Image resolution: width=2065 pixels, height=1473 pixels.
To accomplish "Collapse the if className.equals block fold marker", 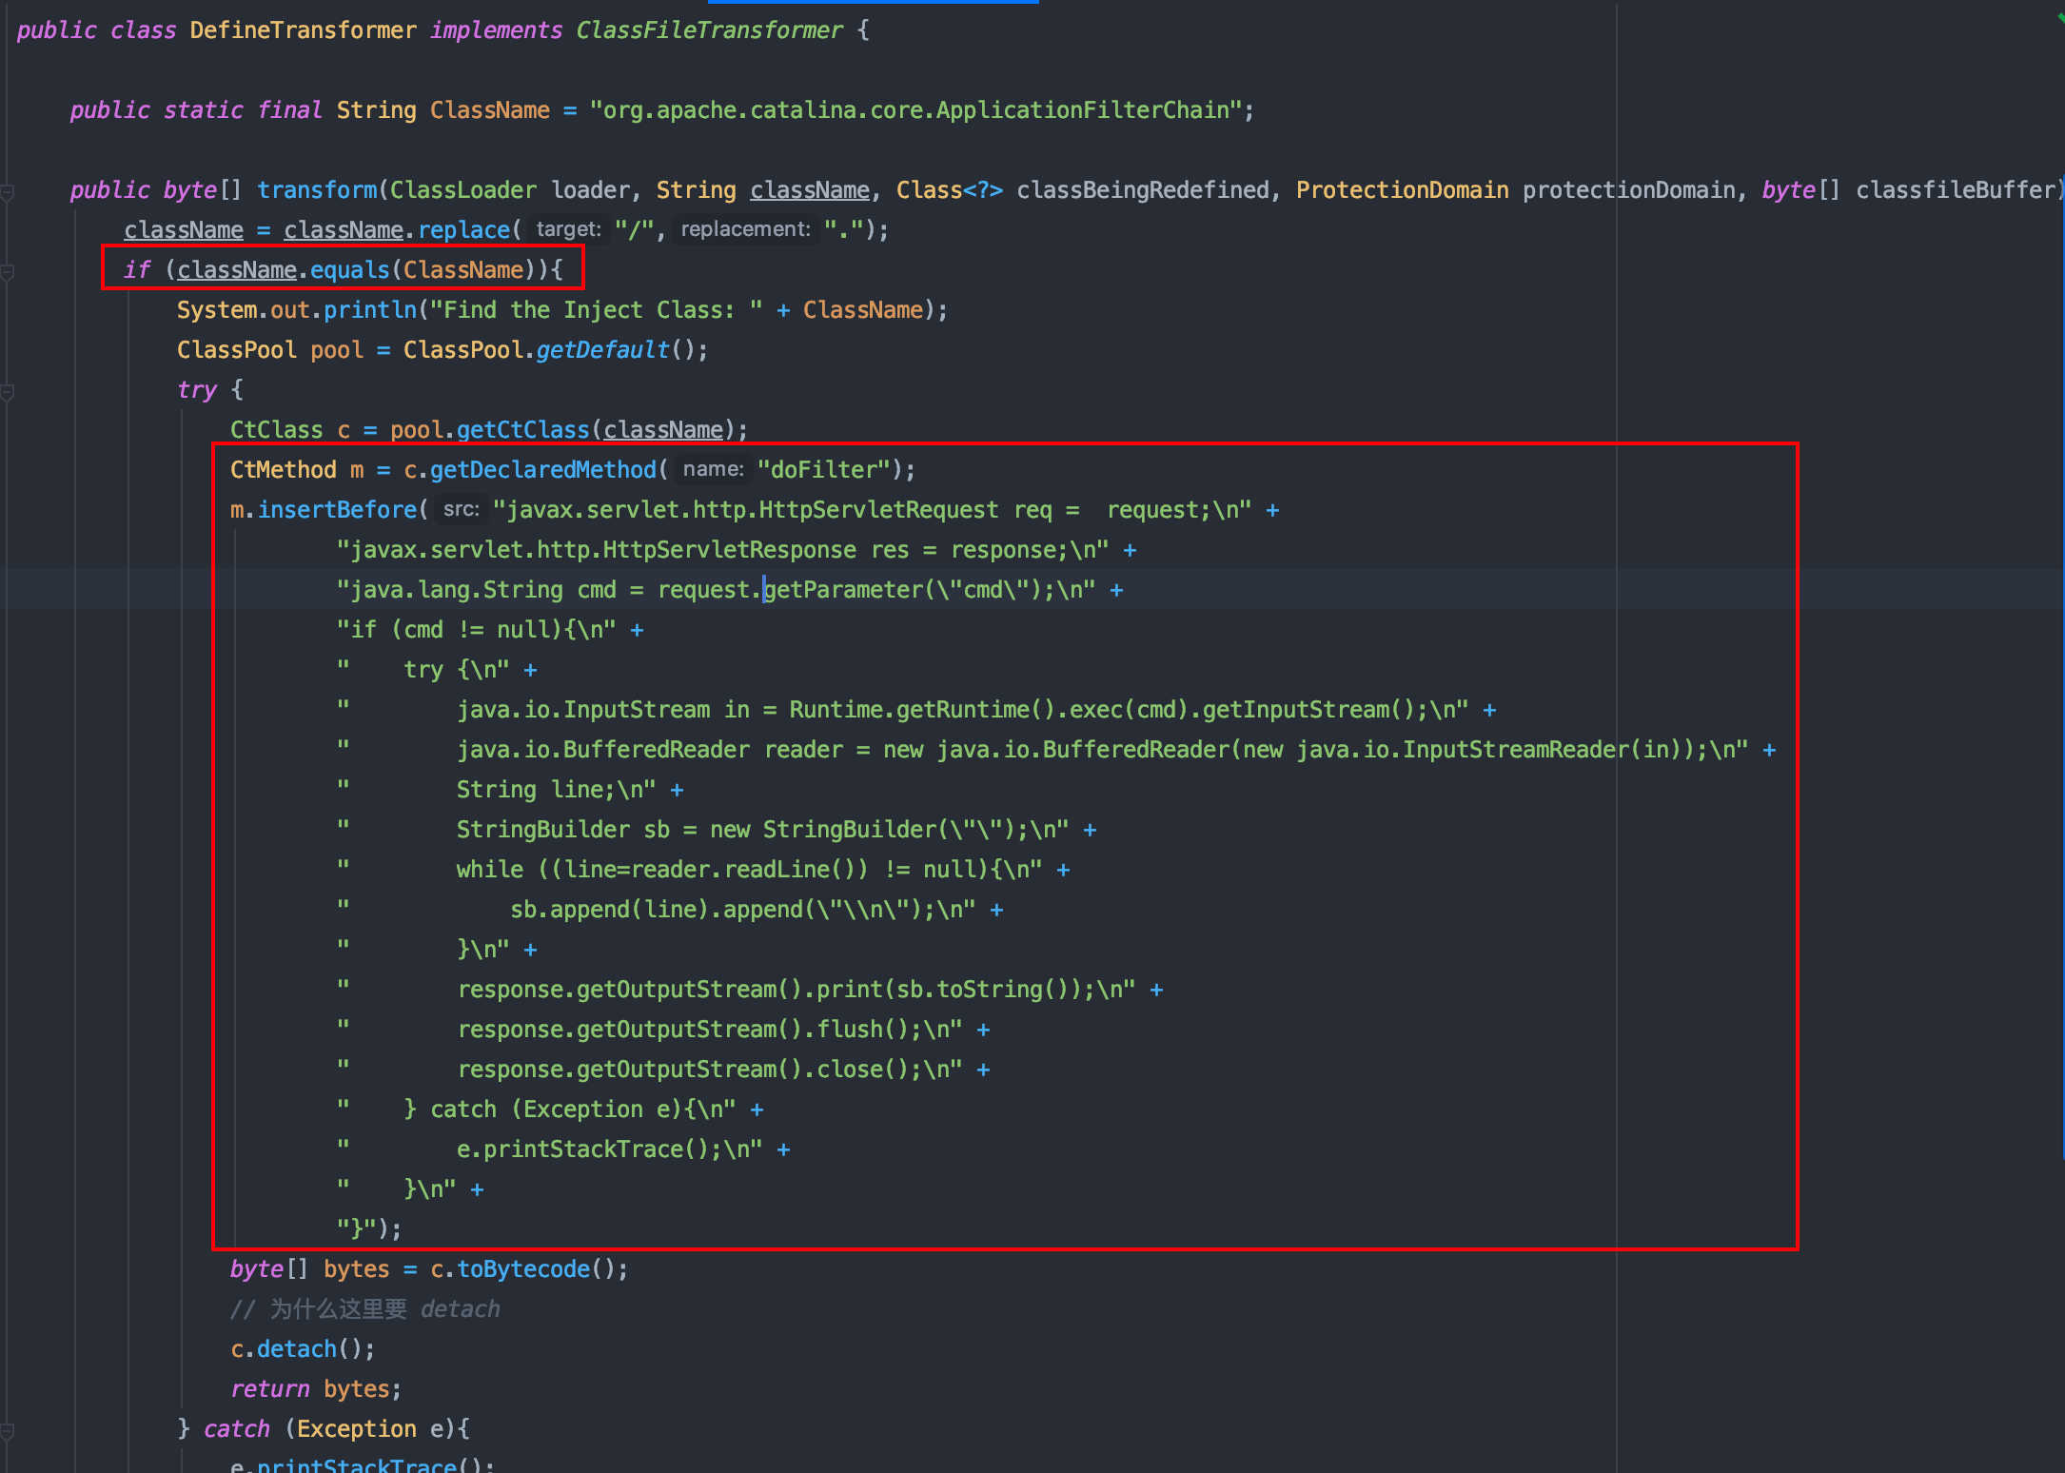I will coord(8,271).
